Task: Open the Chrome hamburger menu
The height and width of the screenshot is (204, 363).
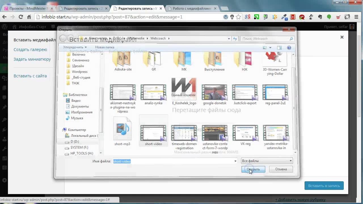Action: coord(356,17)
